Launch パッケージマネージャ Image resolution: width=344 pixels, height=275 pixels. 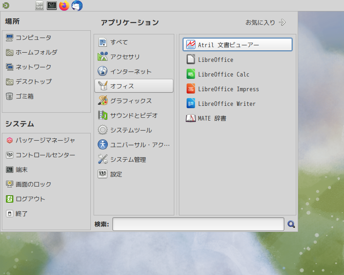(46, 140)
